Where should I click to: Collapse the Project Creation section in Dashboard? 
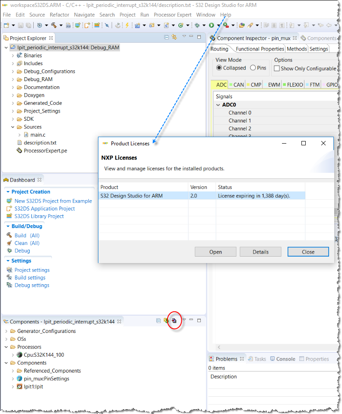[x=8, y=191]
